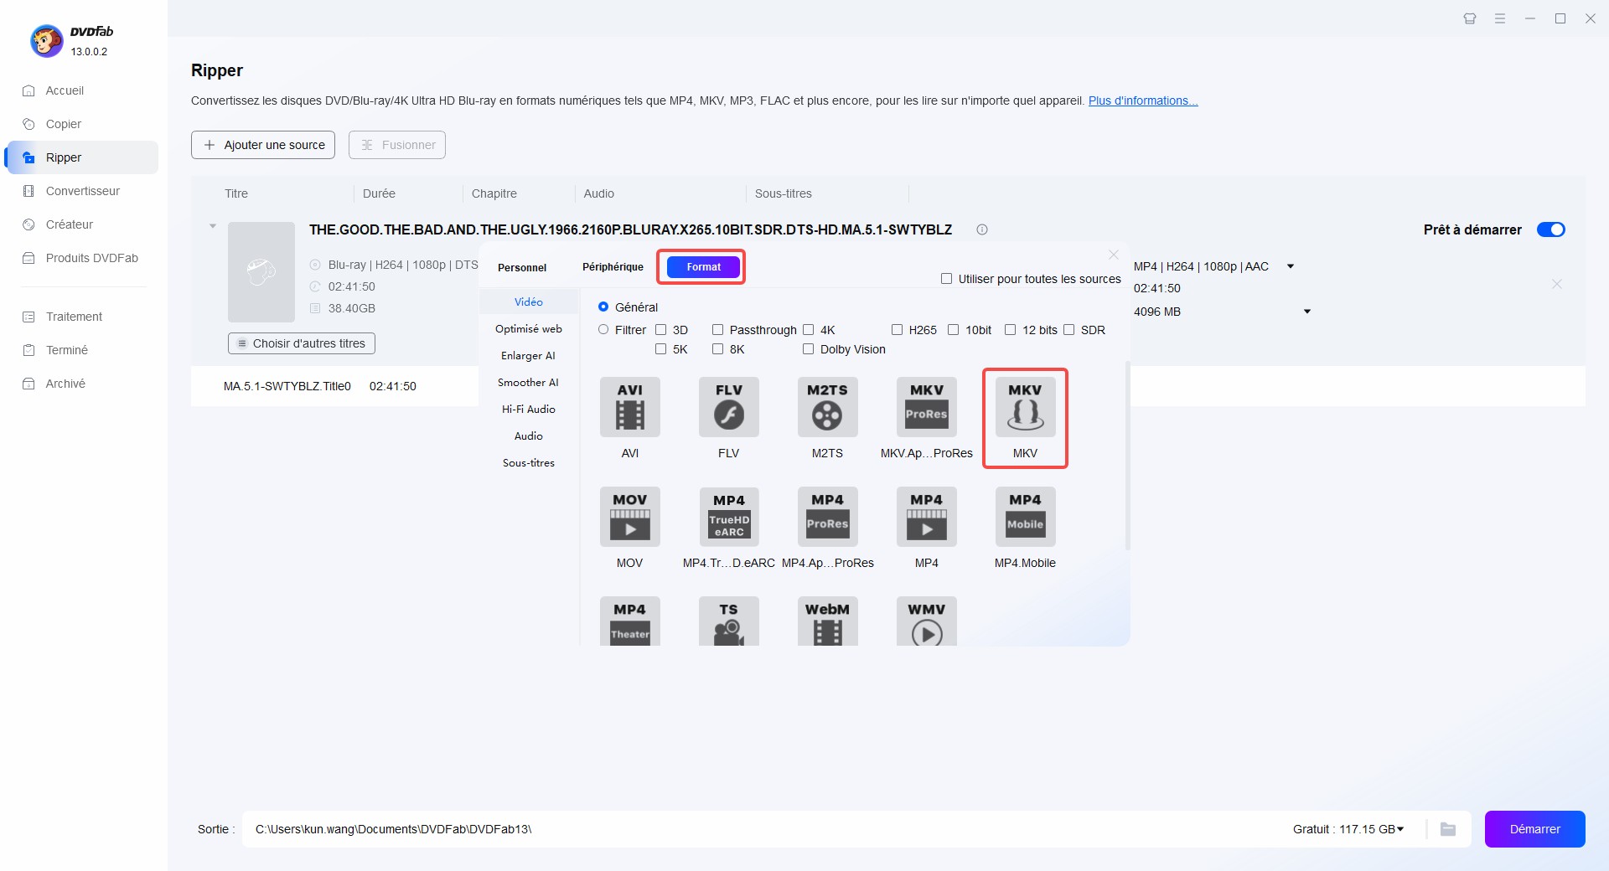Select the Enlarger AI category
The width and height of the screenshot is (1609, 871).
tap(529, 356)
